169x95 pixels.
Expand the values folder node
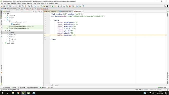click(7, 41)
